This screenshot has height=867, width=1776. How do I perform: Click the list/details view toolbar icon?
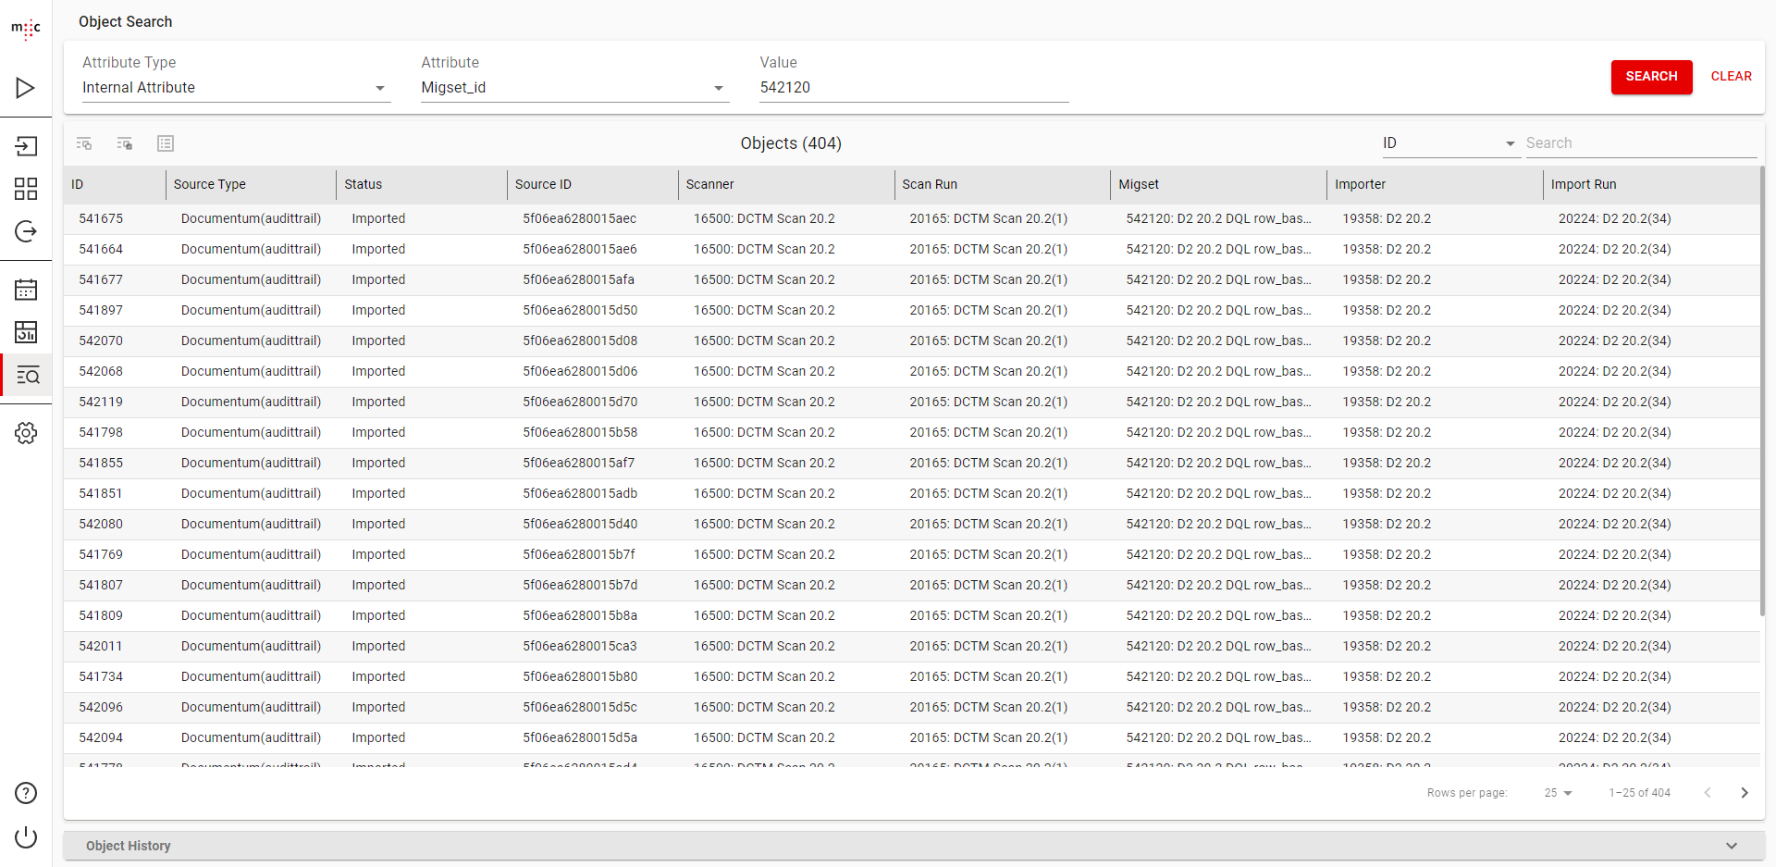pyautogui.click(x=166, y=143)
